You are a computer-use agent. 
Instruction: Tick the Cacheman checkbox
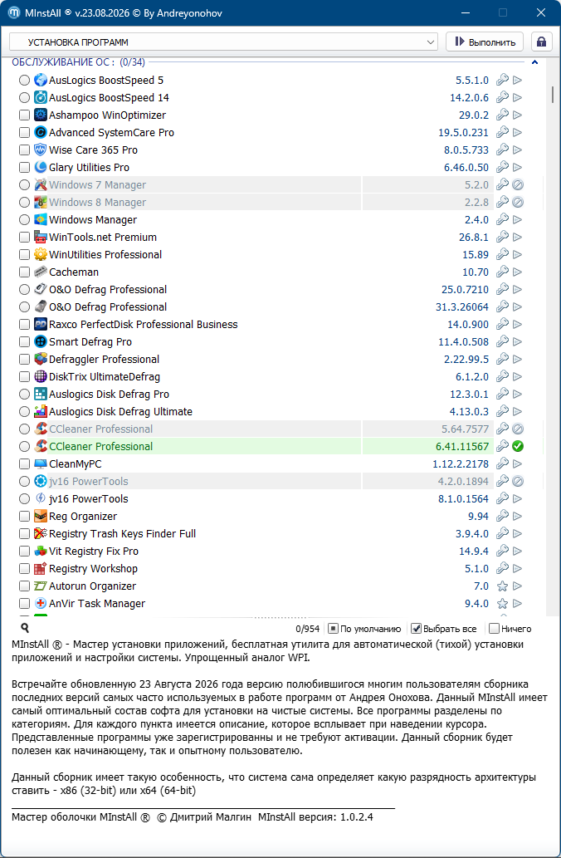[x=24, y=272]
